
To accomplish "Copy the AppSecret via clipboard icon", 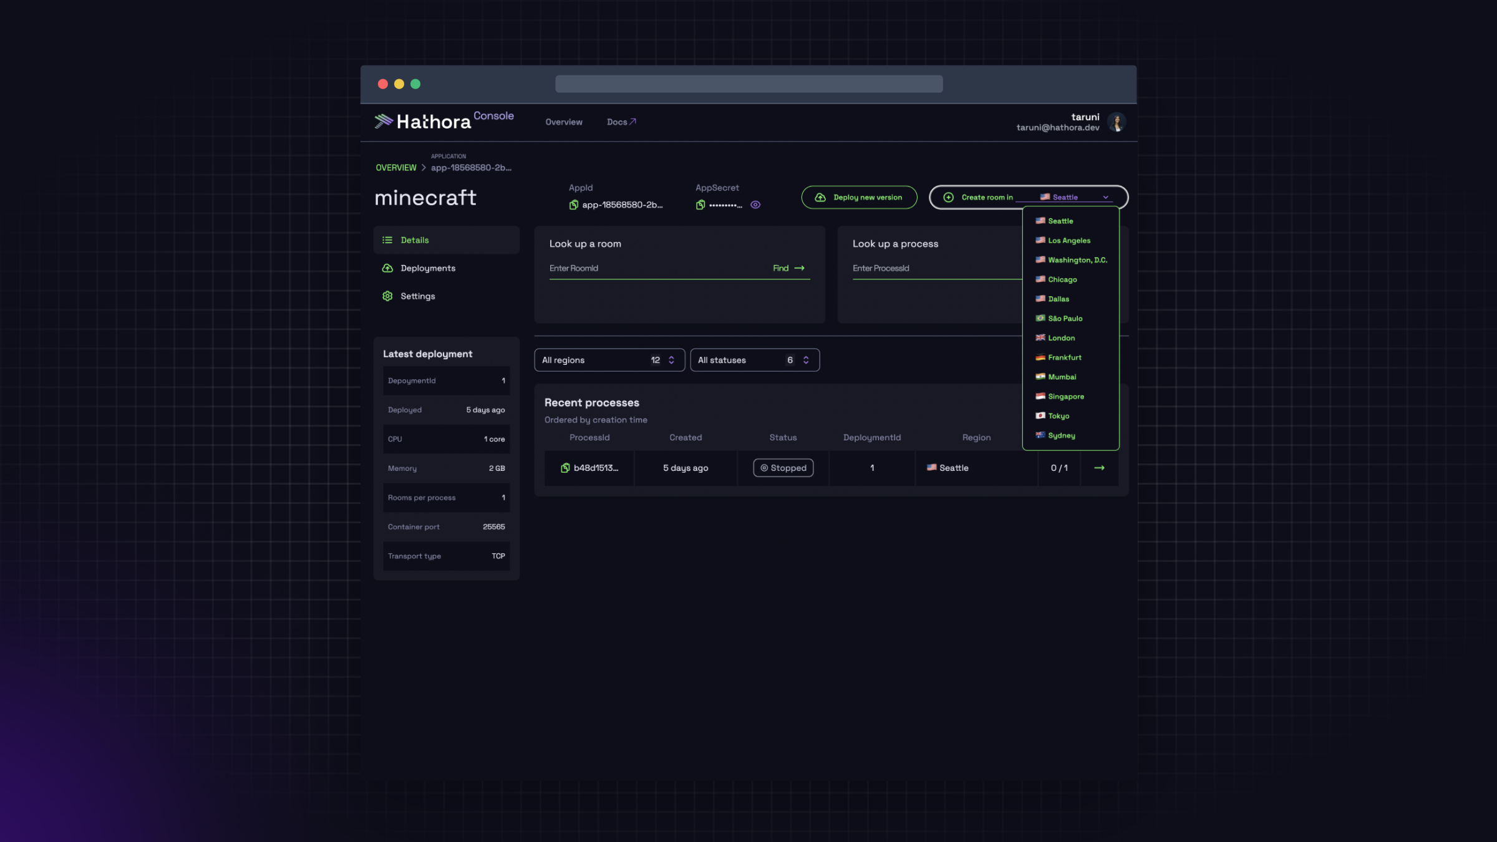I will pyautogui.click(x=700, y=205).
